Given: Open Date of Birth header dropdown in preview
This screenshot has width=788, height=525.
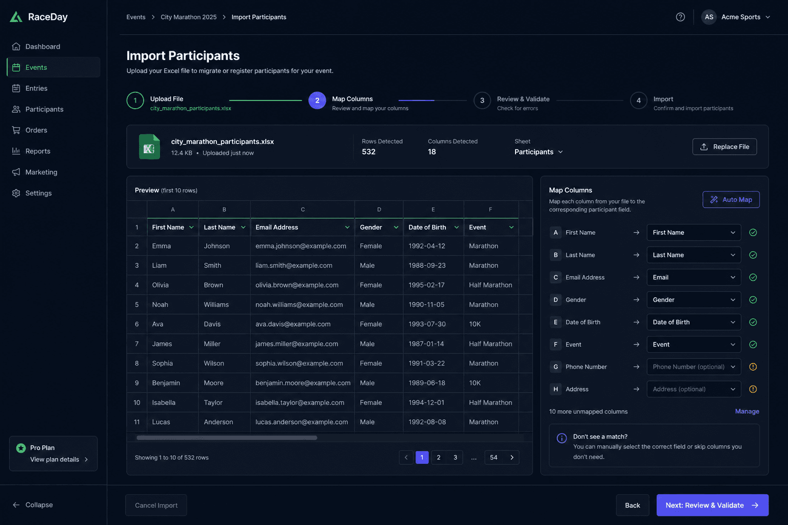Looking at the screenshot, I should [457, 227].
